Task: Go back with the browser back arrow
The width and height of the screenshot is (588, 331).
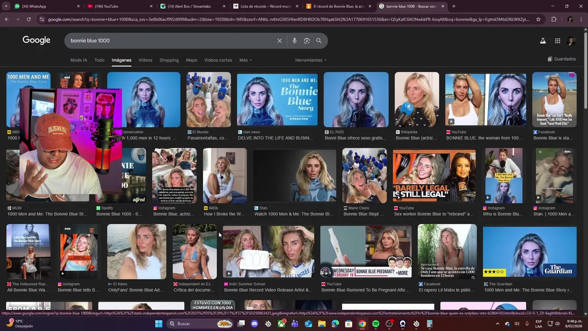Action: 6,19
